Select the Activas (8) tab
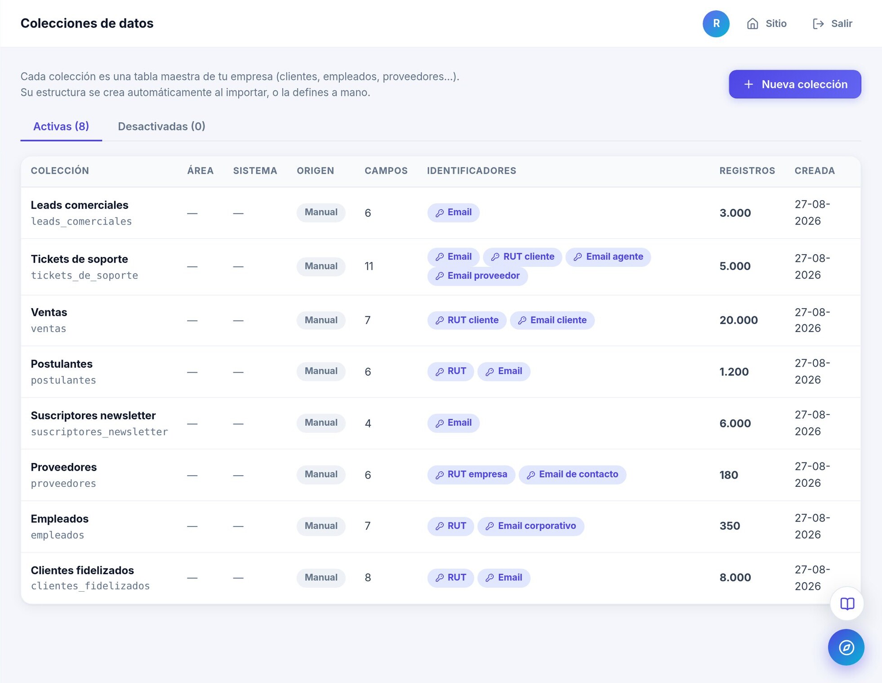This screenshot has height=683, width=882. (61, 126)
